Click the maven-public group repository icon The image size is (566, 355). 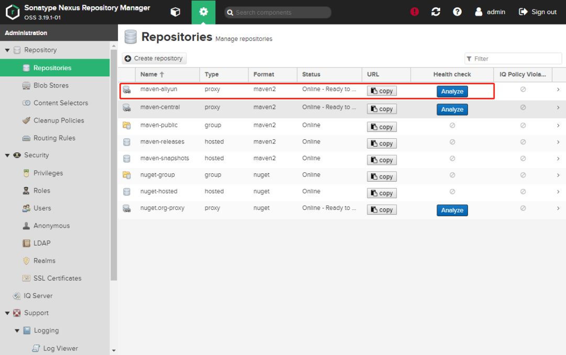click(126, 125)
